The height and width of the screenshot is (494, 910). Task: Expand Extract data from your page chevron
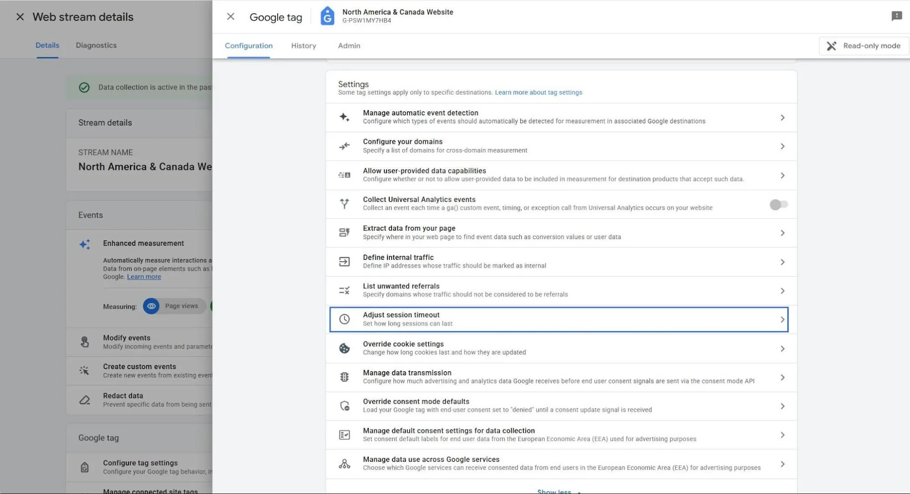(x=783, y=233)
